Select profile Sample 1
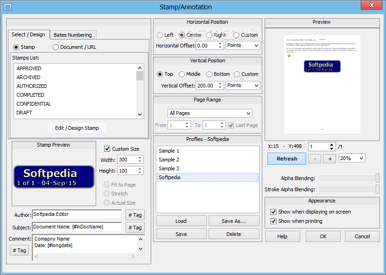386x275 pixels. (208, 151)
